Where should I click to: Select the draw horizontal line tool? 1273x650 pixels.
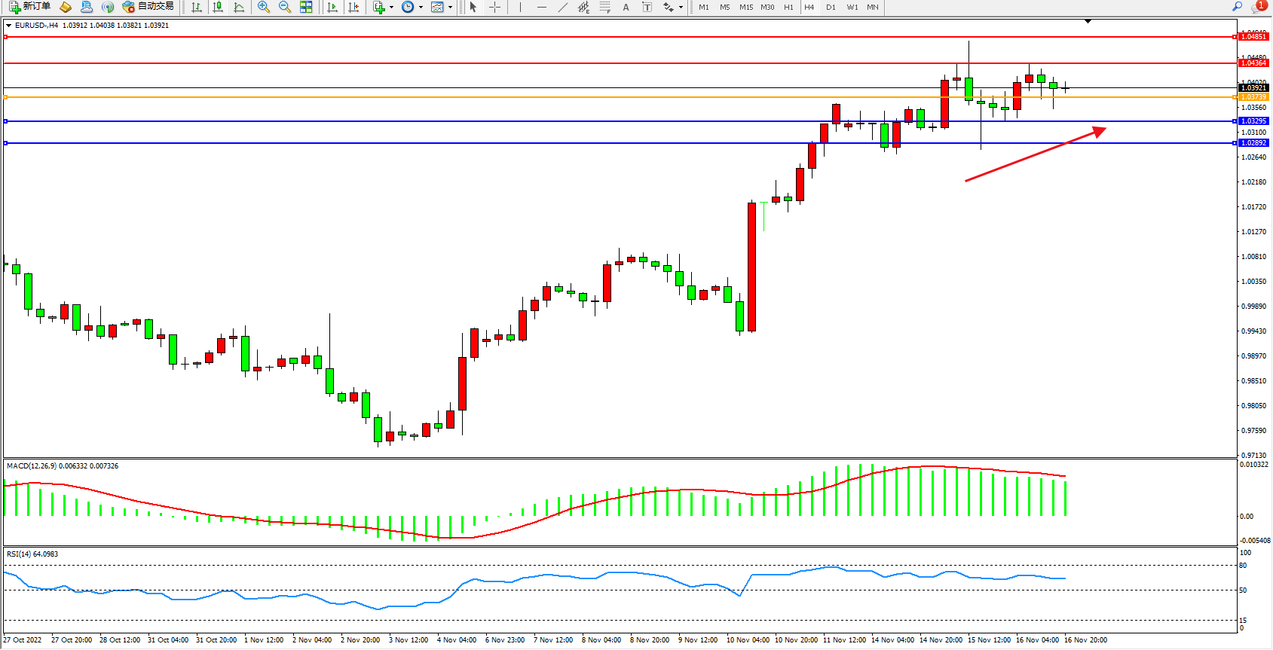[541, 7]
